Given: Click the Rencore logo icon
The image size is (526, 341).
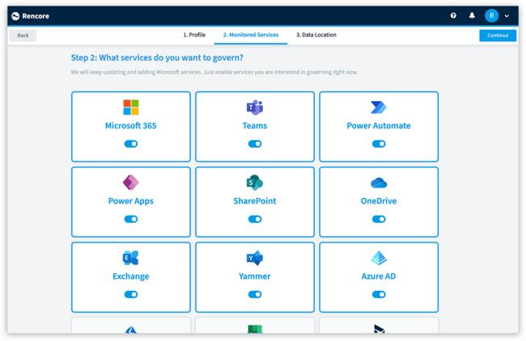Looking at the screenshot, I should 15,16.
